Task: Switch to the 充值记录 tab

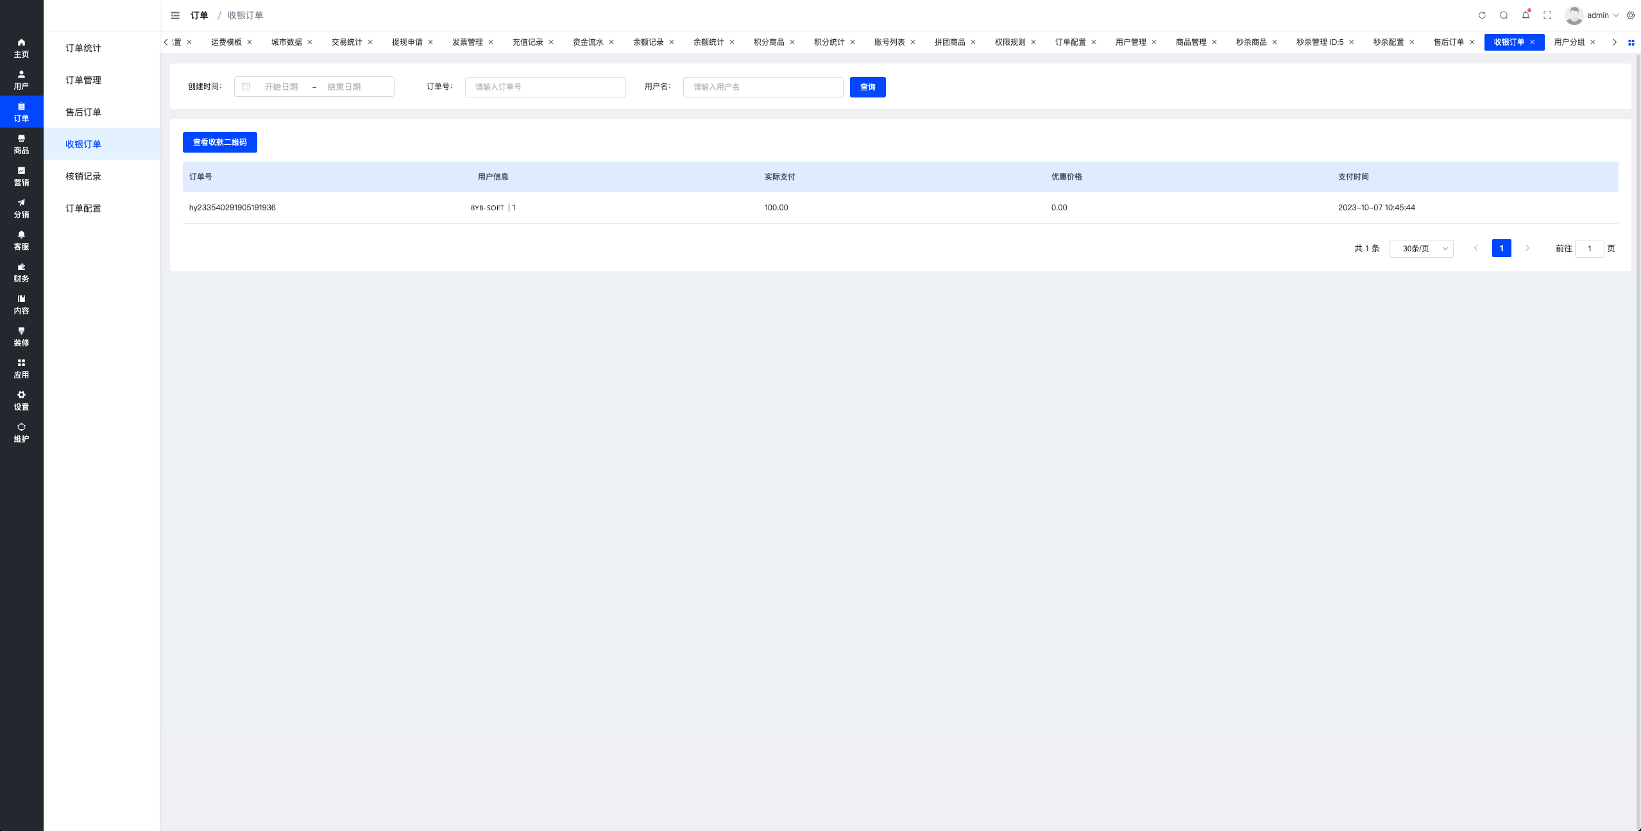Action: [527, 42]
